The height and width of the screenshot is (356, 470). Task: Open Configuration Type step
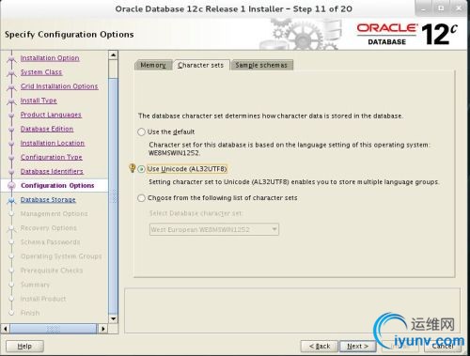52,157
